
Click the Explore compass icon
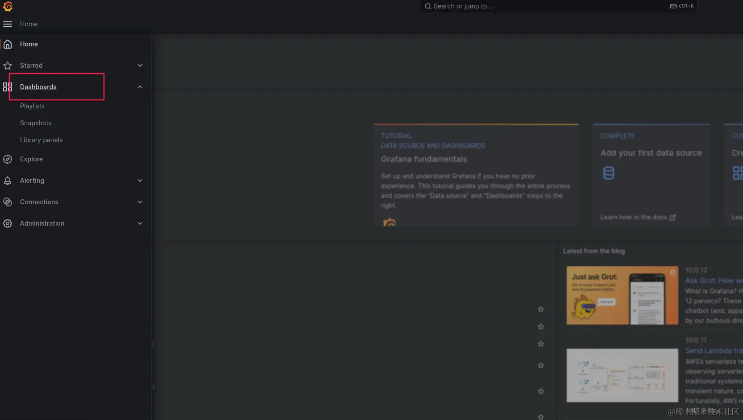pyautogui.click(x=8, y=159)
